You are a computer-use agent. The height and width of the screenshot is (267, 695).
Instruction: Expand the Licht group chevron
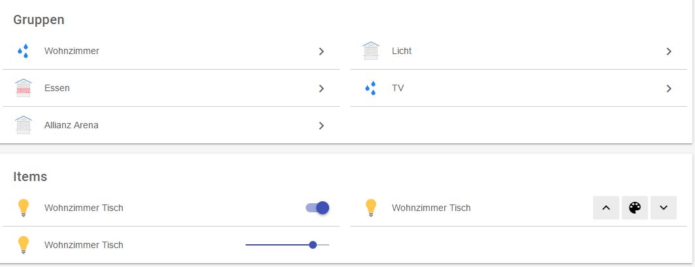(669, 51)
